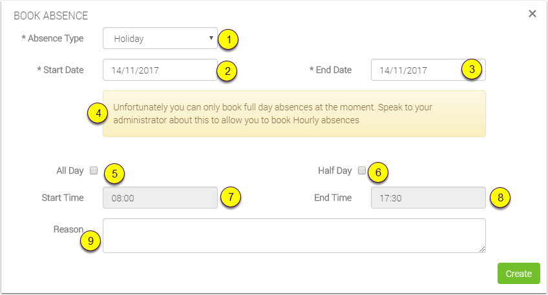
Task: Select the End Time field
Action: point(428,198)
